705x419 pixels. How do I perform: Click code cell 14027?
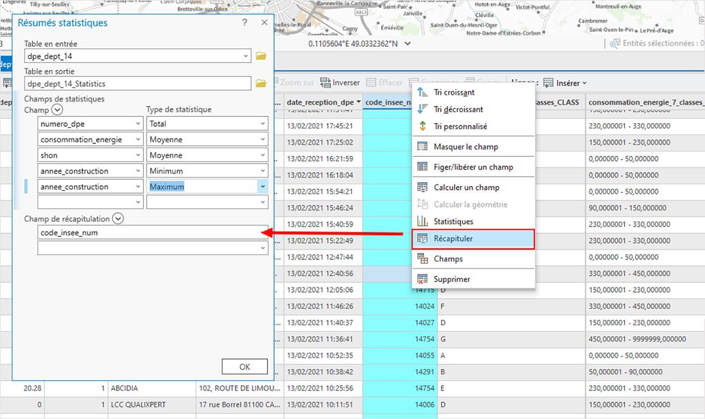click(x=400, y=322)
